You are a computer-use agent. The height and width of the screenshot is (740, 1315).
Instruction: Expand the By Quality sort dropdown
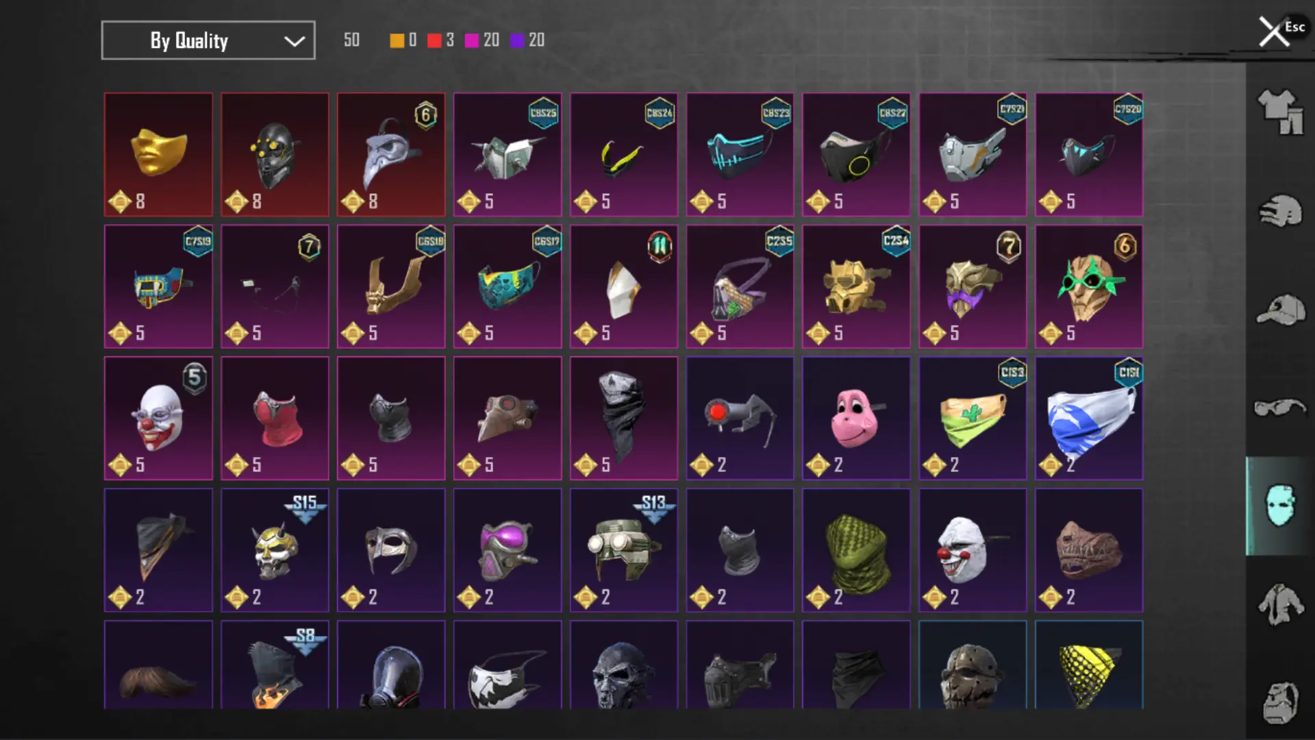tap(208, 40)
